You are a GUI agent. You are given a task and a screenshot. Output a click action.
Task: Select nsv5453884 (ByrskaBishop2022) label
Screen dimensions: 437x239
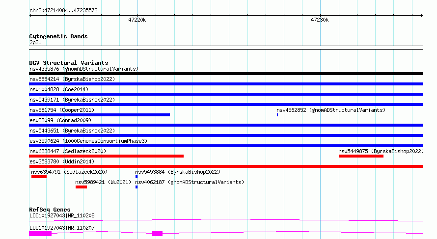click(178, 172)
